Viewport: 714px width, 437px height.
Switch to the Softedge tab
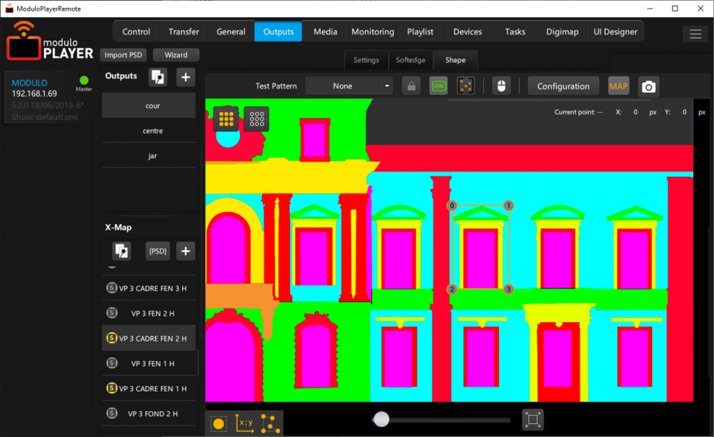click(411, 60)
